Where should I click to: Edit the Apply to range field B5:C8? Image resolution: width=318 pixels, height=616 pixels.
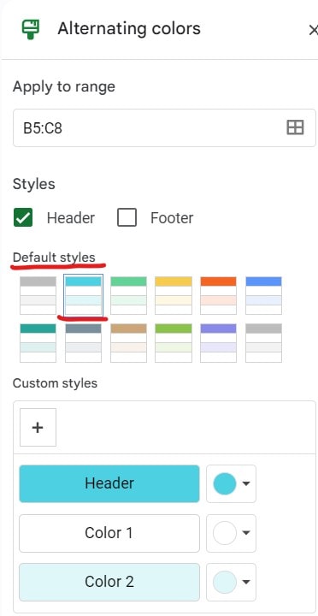coord(164,128)
